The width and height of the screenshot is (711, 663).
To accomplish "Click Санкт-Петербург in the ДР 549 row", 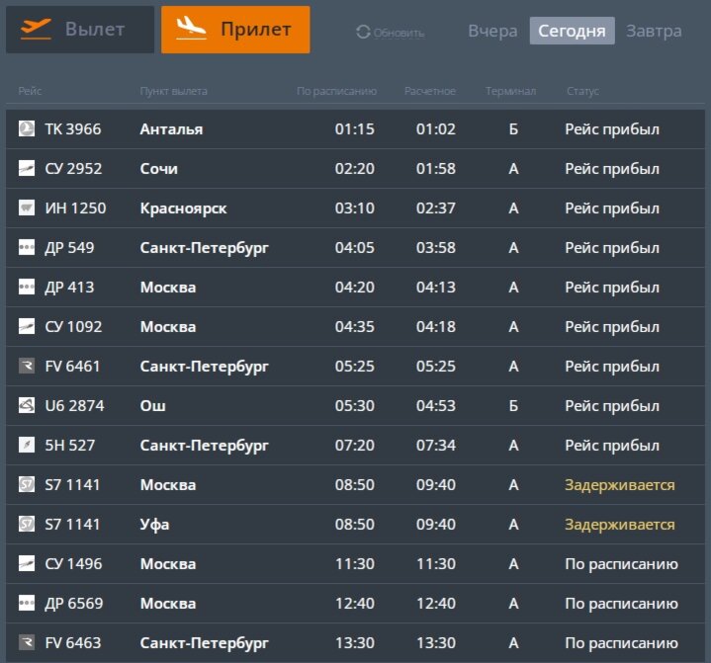I will 204,248.
